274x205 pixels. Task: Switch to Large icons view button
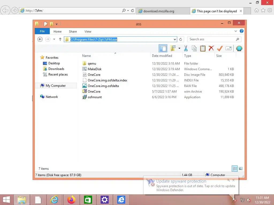241,168
